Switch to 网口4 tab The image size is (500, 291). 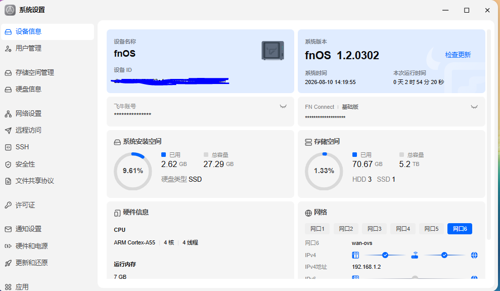point(403,229)
